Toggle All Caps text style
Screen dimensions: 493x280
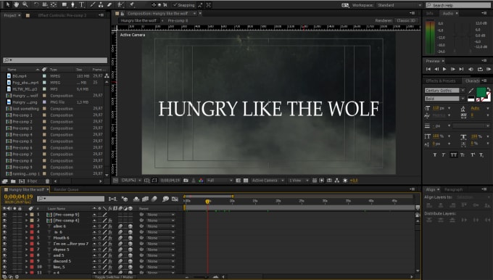[453, 155]
